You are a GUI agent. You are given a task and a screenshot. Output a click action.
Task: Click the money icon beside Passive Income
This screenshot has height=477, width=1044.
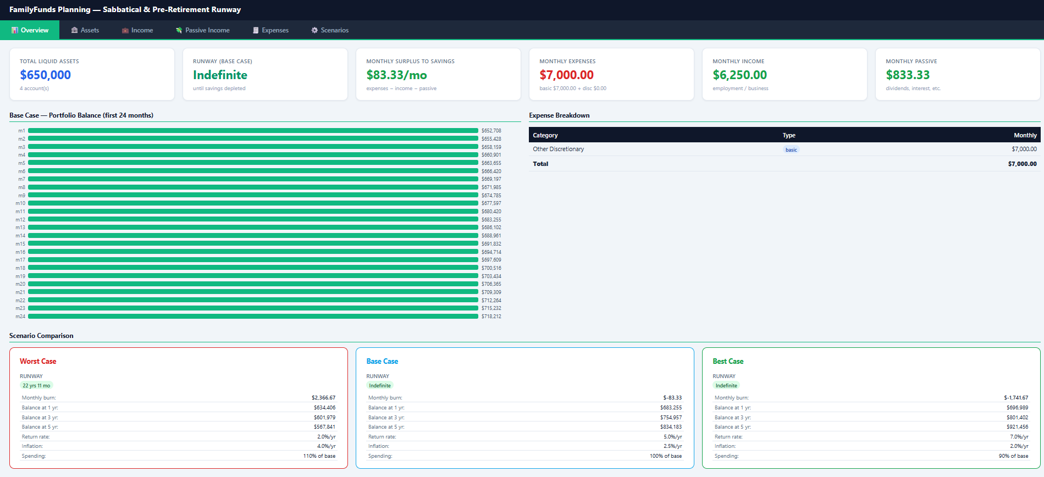[x=179, y=30]
